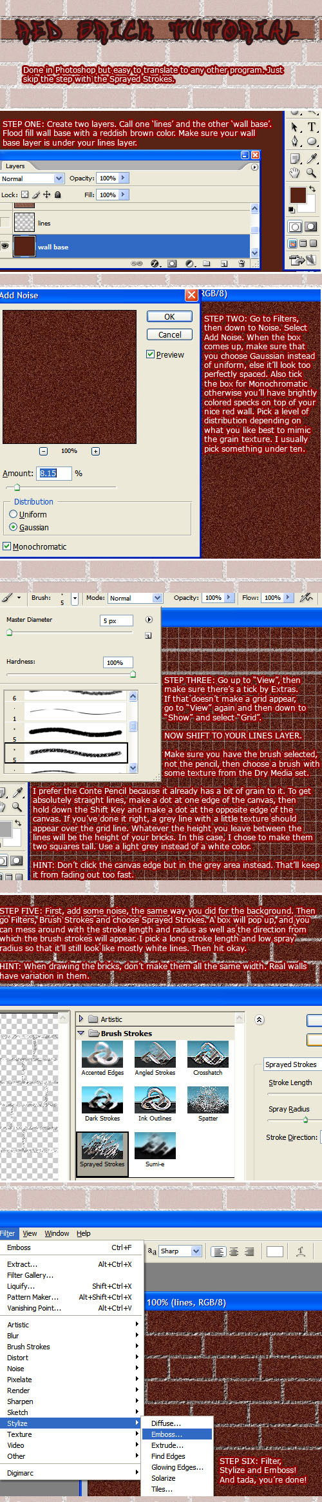Choose the Eyedropper tool in the toolbox
322x1502 pixels.
click(312, 158)
